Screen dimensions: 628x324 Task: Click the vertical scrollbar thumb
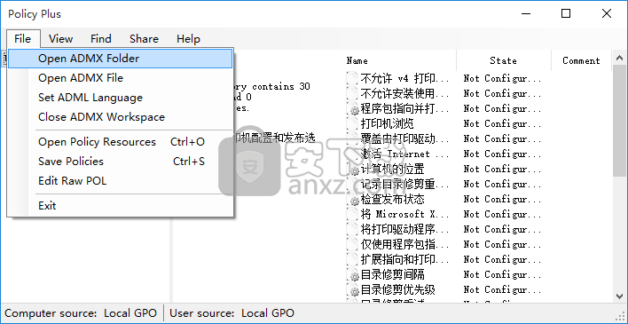click(x=619, y=122)
